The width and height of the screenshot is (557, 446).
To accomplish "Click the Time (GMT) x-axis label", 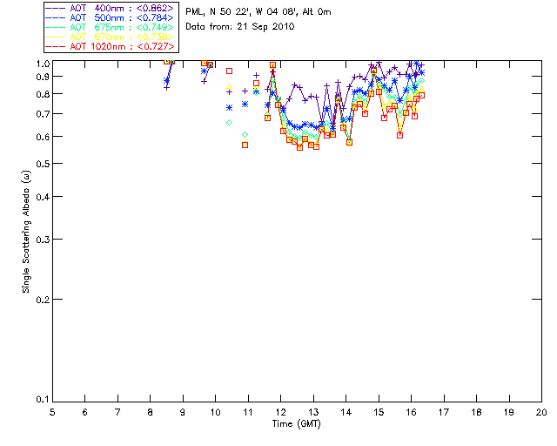I will [x=297, y=422].
